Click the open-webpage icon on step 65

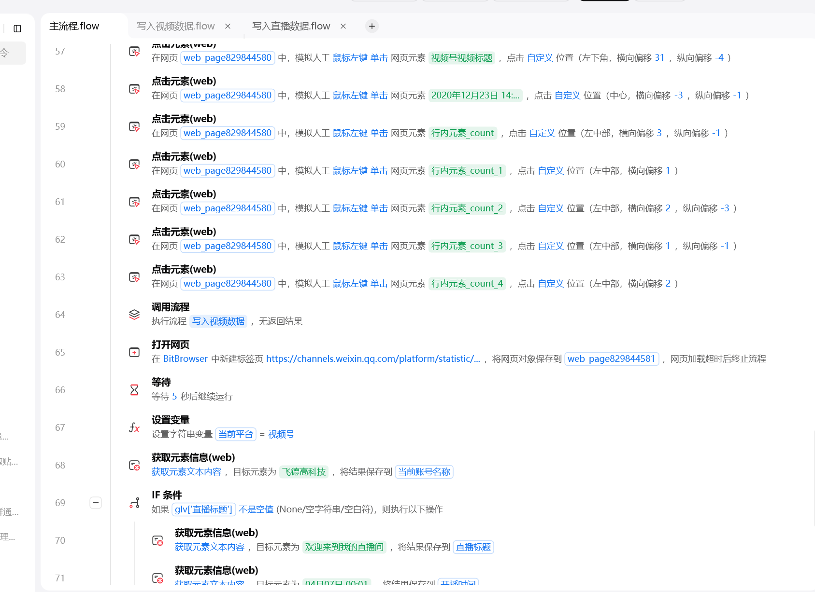point(134,352)
